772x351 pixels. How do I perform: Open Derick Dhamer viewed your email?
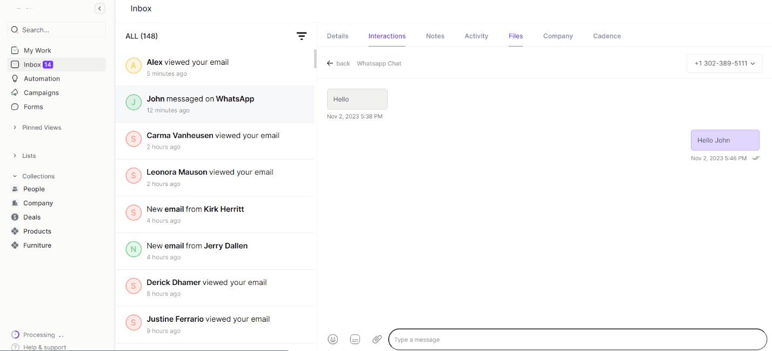(215, 288)
